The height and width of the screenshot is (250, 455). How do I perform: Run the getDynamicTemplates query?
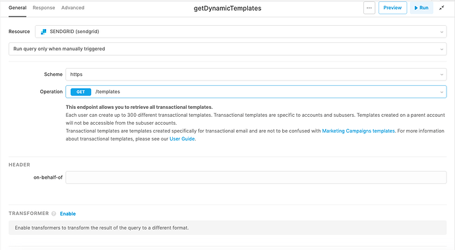tap(421, 8)
